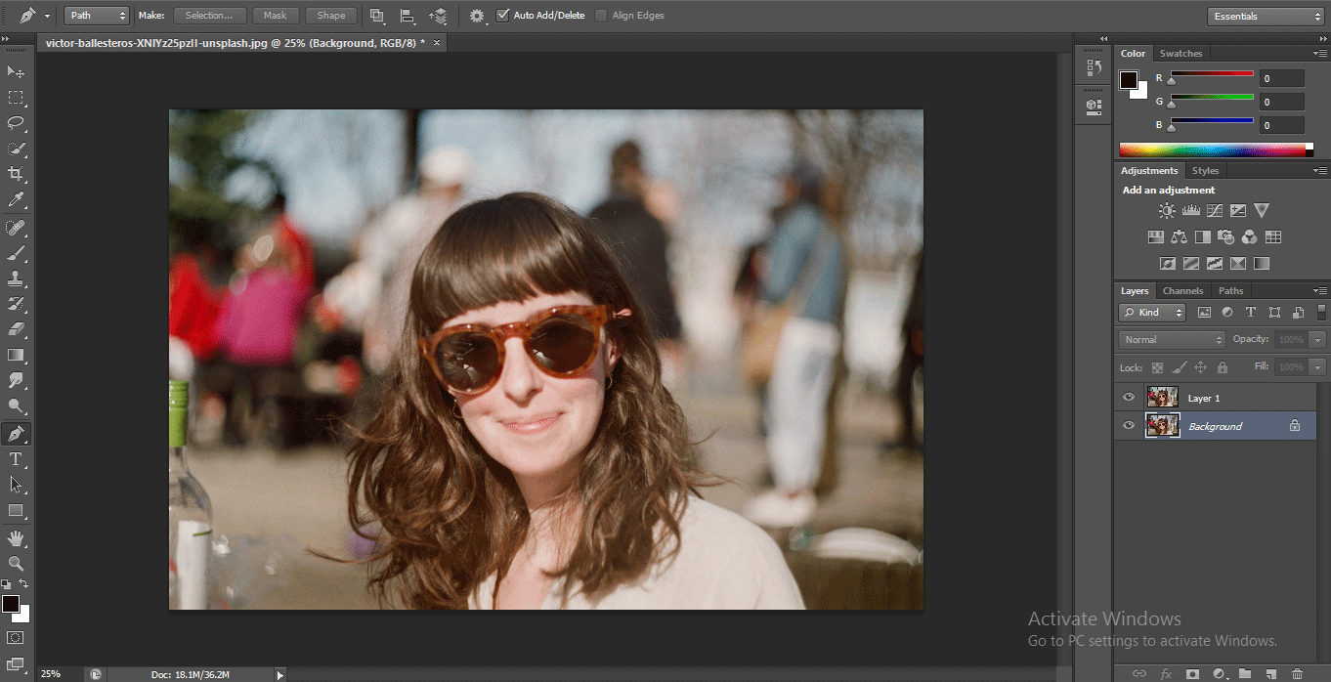The width and height of the screenshot is (1331, 682).
Task: Choose the Eyedropper tool
Action: [x=16, y=200]
